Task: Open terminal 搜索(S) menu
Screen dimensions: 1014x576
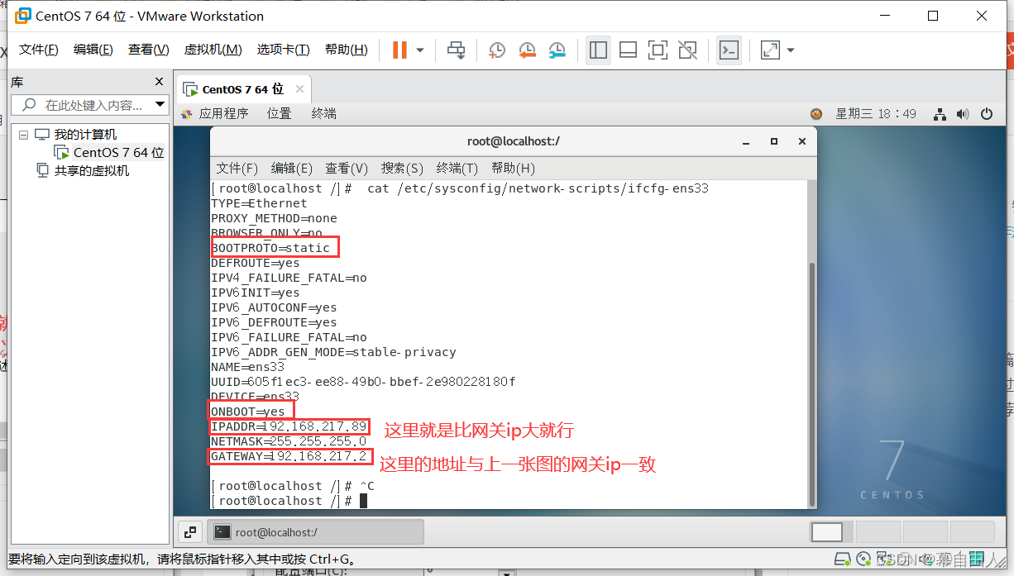Action: (402, 168)
